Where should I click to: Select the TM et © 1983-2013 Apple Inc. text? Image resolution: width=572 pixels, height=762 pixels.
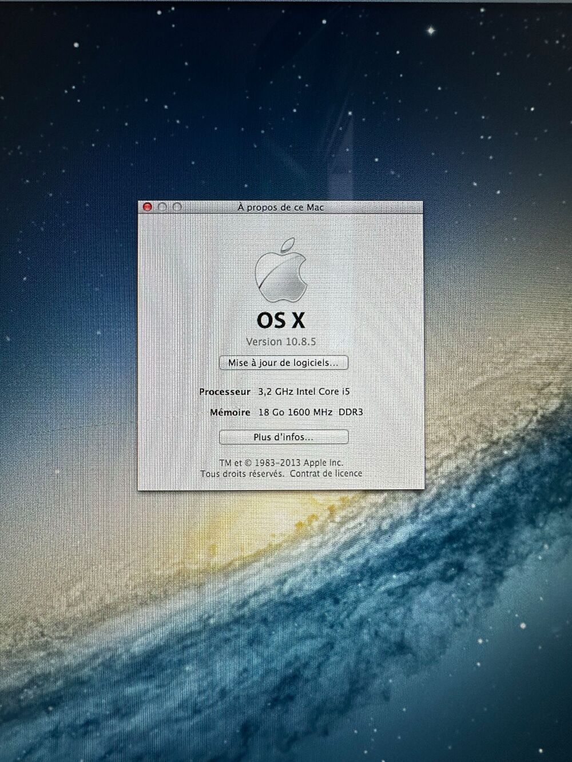tap(281, 462)
